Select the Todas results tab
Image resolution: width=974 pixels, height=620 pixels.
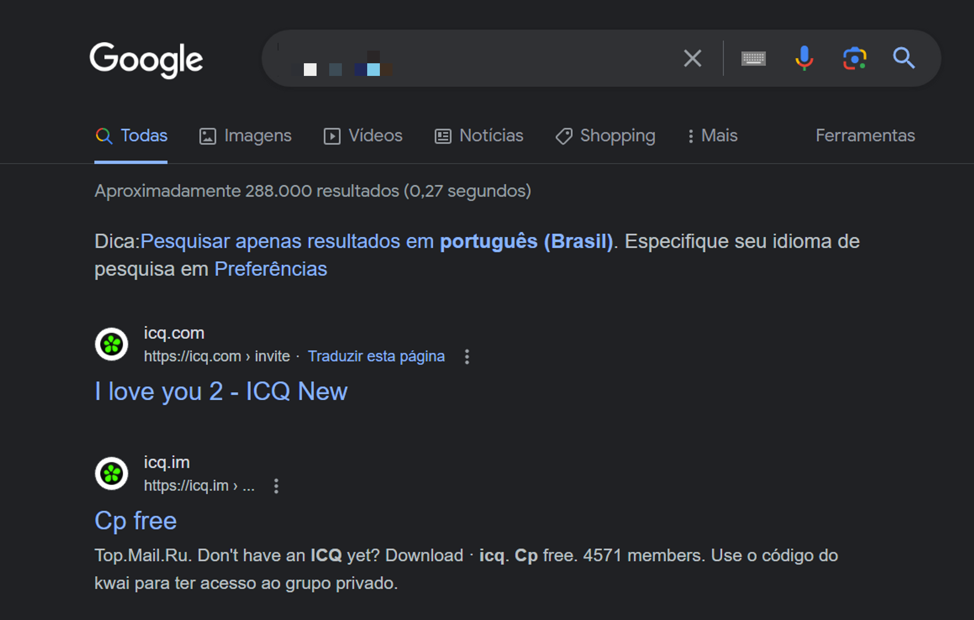131,136
